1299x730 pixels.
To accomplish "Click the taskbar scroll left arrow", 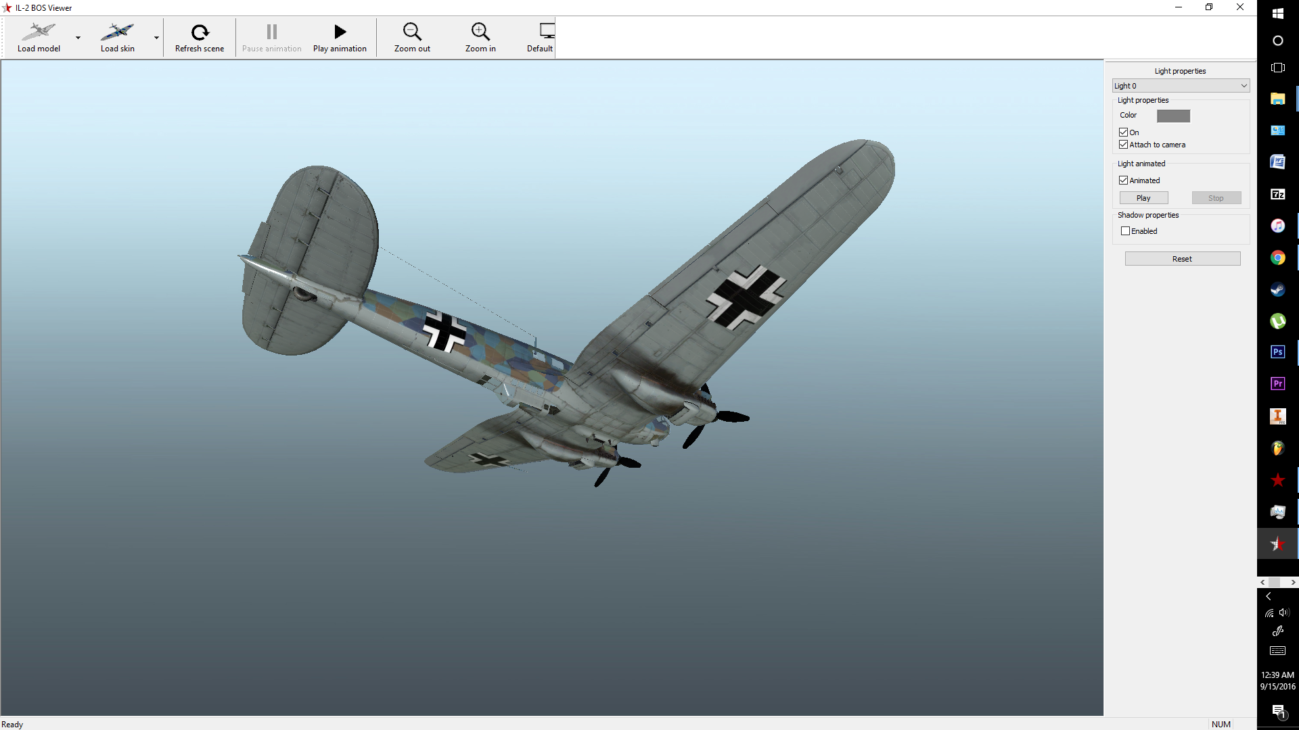I will click(x=1262, y=582).
